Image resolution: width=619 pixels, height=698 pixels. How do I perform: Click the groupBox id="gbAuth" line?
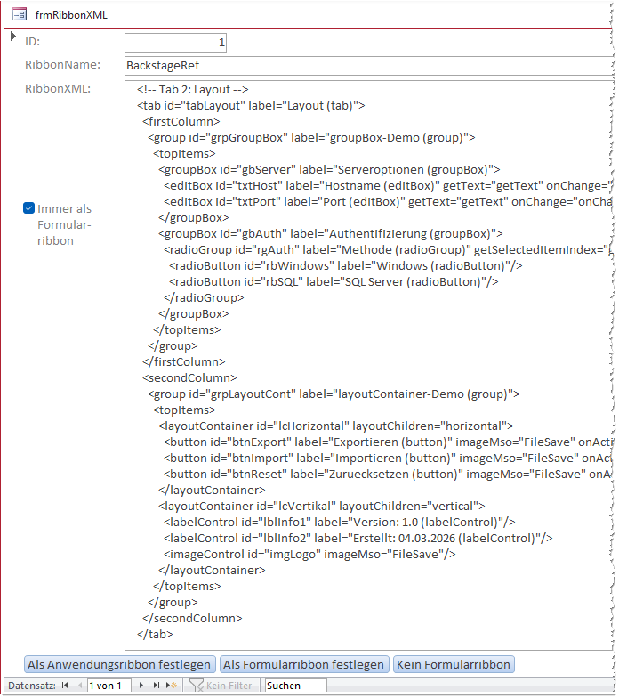point(331,233)
